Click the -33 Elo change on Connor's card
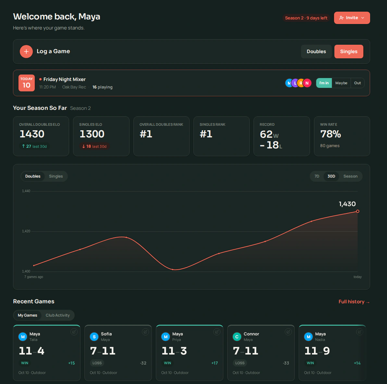 286,363
